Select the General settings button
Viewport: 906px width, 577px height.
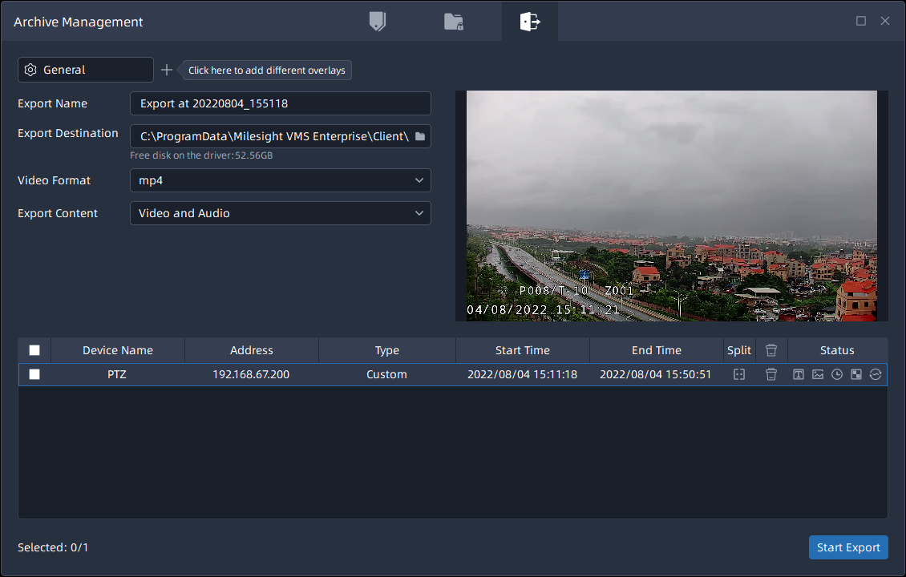coord(85,70)
